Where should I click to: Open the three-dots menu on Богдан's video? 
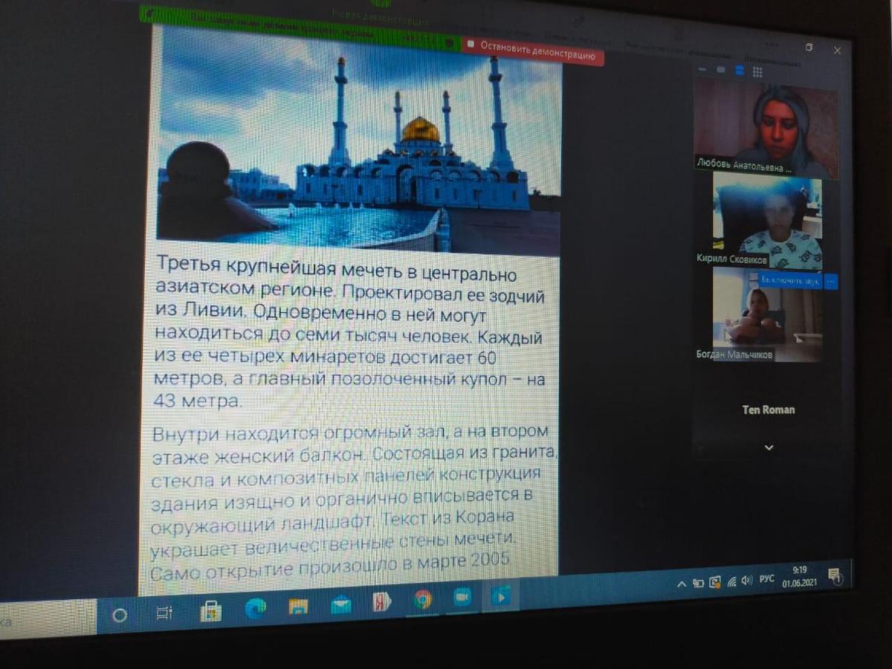pyautogui.click(x=831, y=282)
